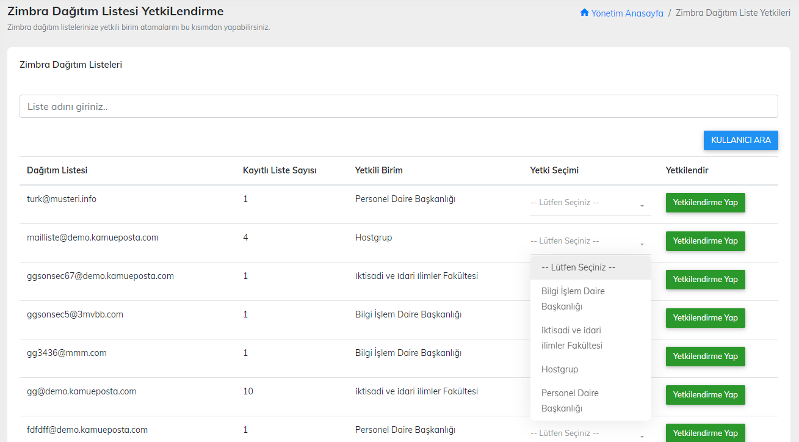The image size is (799, 442).
Task: Click the Zimbra Dağıtım Liste Yetkileri breadcrumb
Action: tap(733, 13)
